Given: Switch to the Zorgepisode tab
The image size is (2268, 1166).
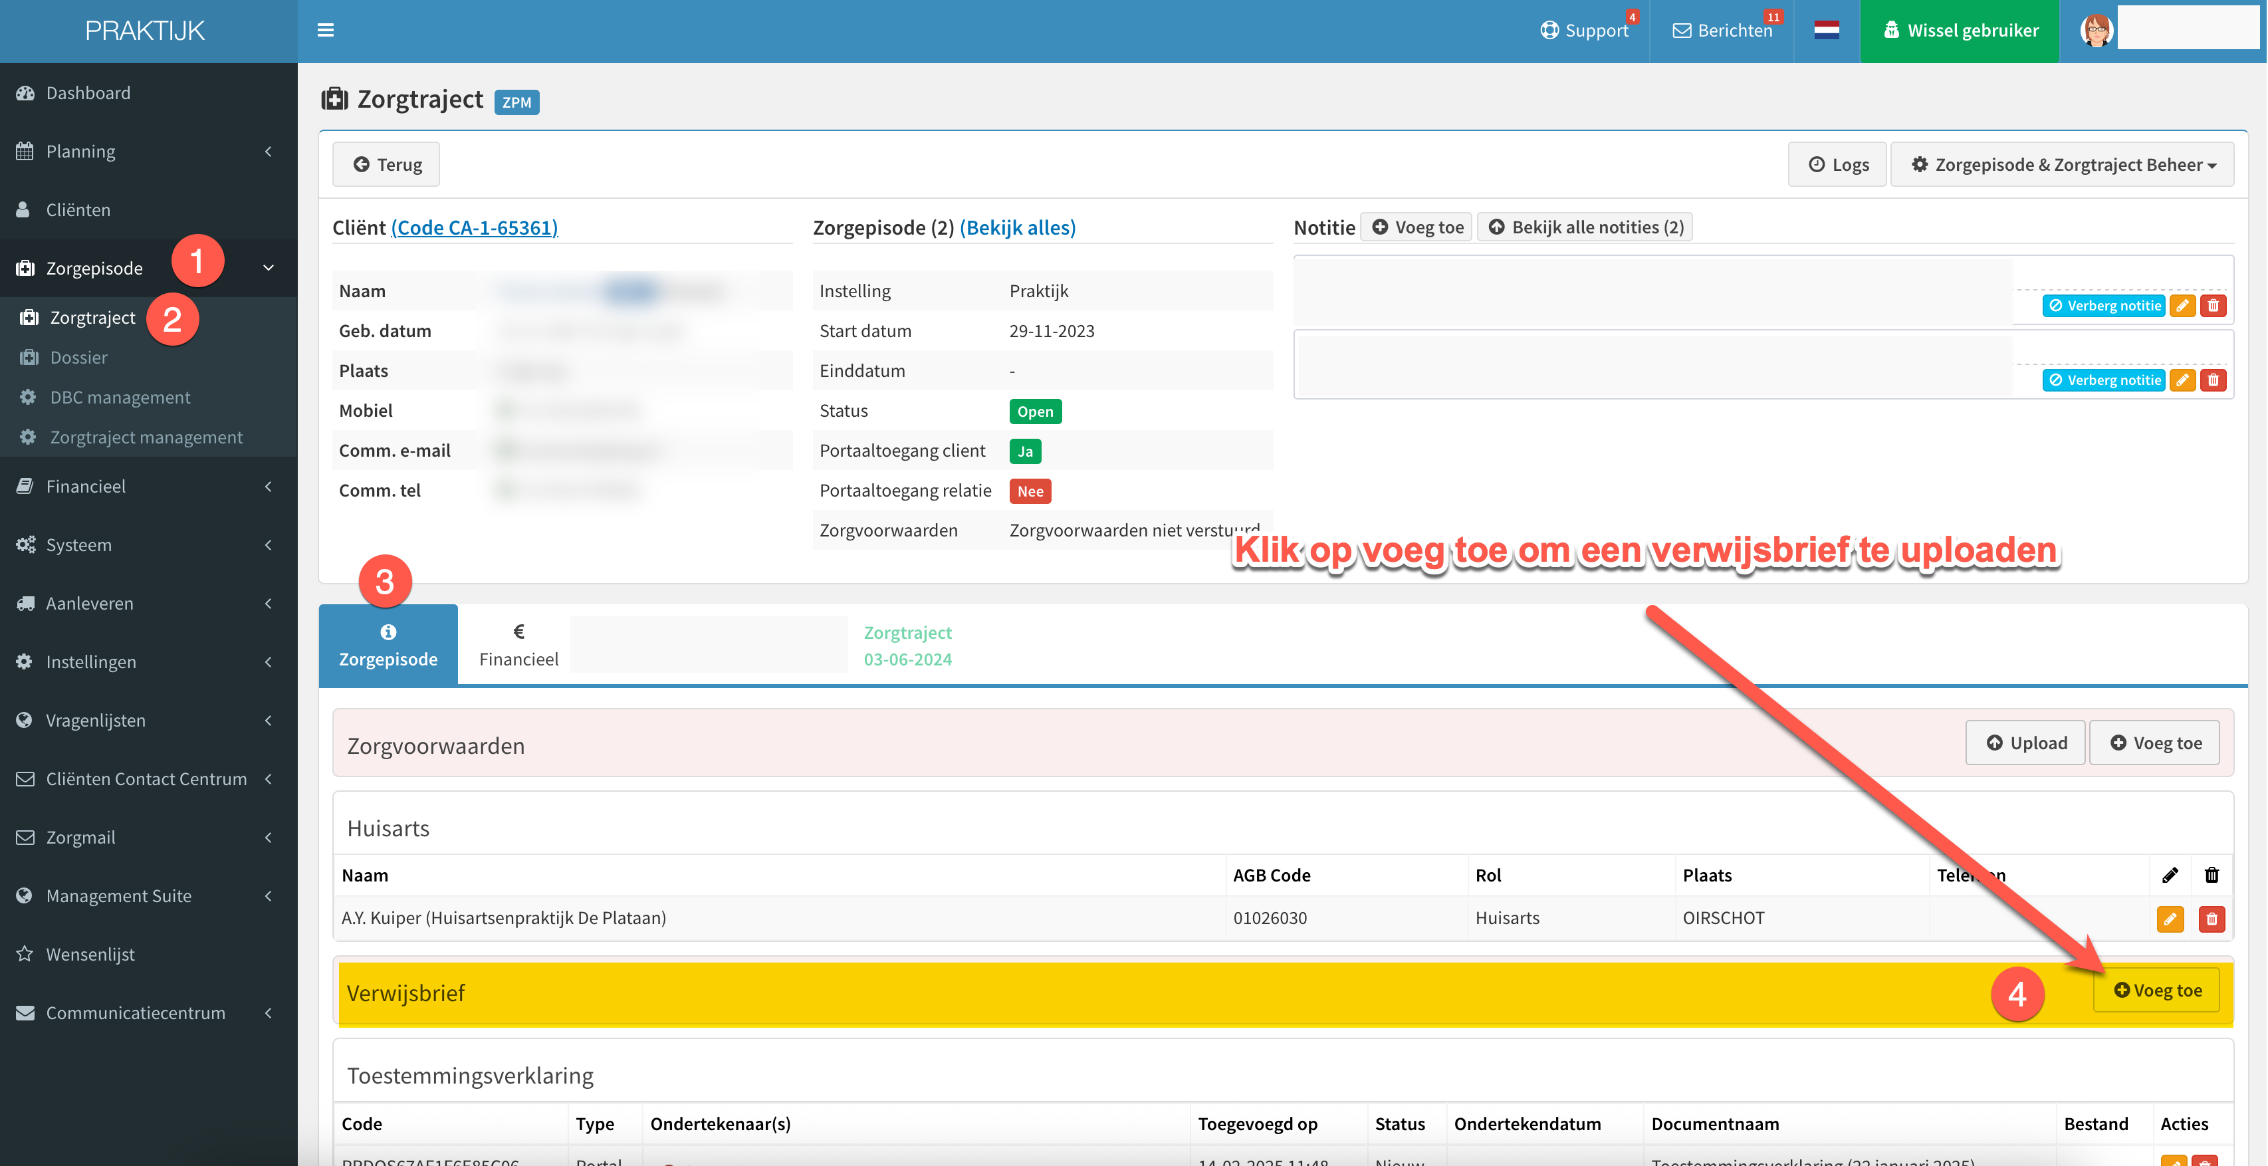Looking at the screenshot, I should [388, 645].
